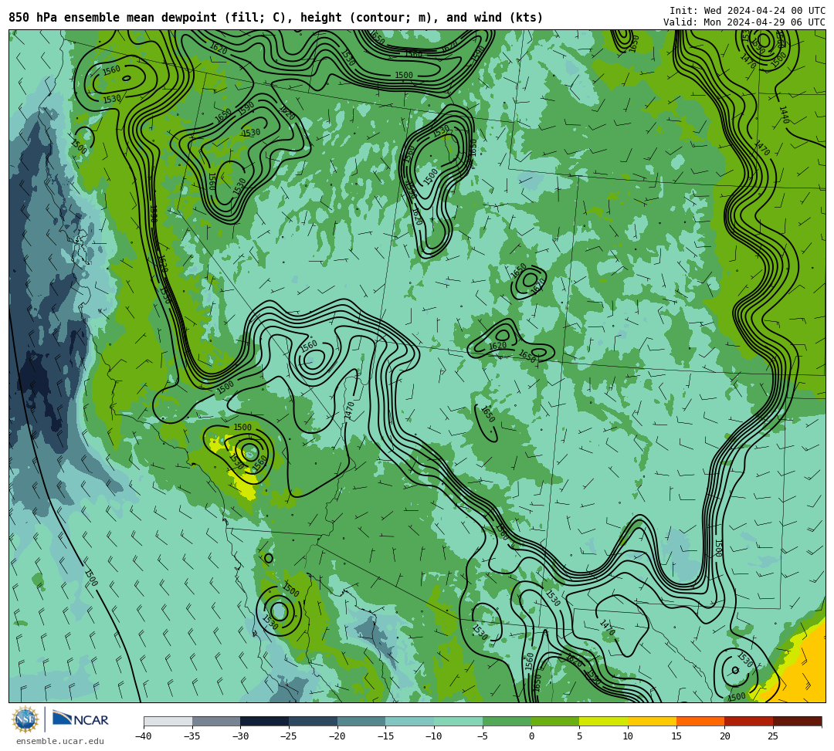This screenshot has width=834, height=751.
Task: Click the -25 to -20 colorbar swatch
Action: point(314,721)
